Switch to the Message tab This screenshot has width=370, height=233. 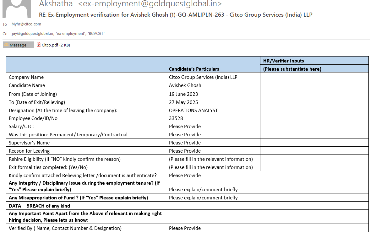(x=18, y=45)
